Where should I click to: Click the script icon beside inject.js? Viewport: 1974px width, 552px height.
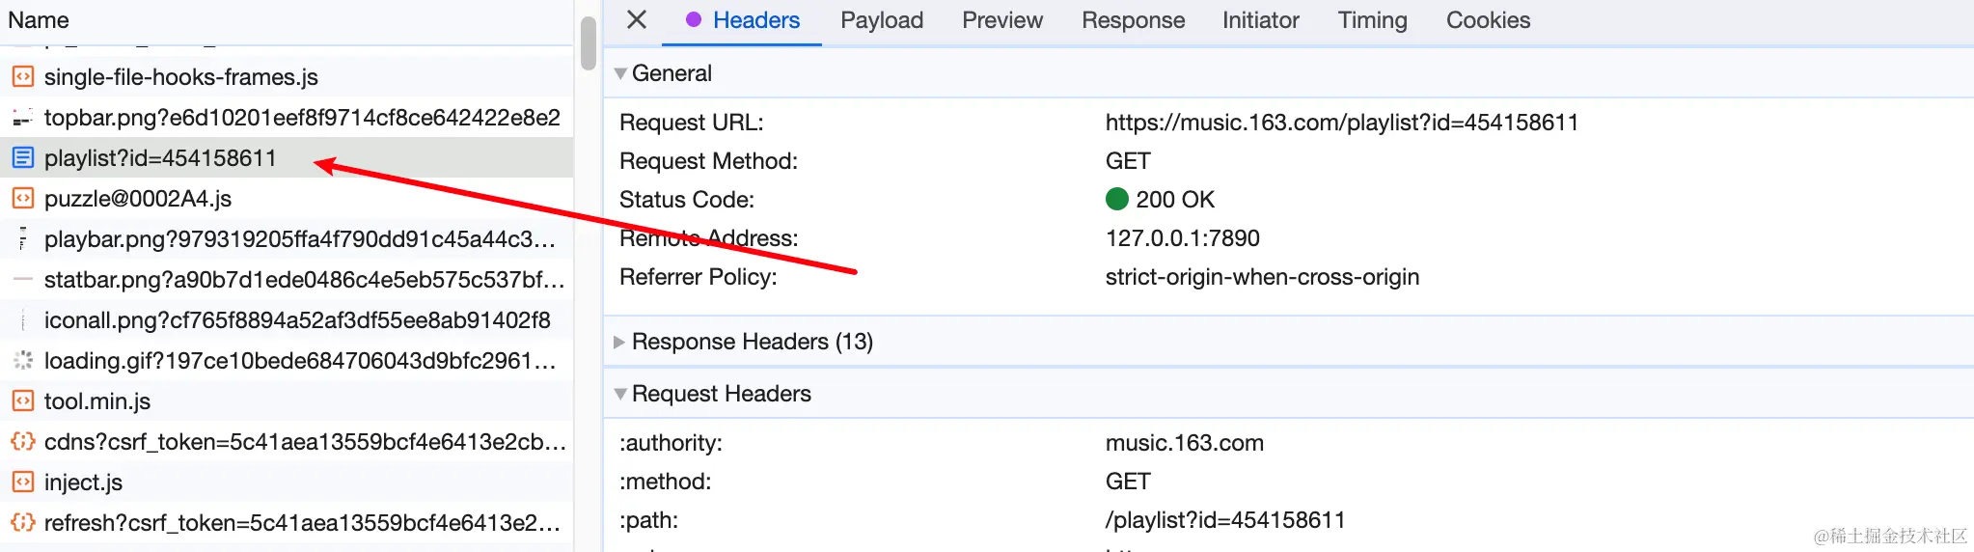click(22, 483)
